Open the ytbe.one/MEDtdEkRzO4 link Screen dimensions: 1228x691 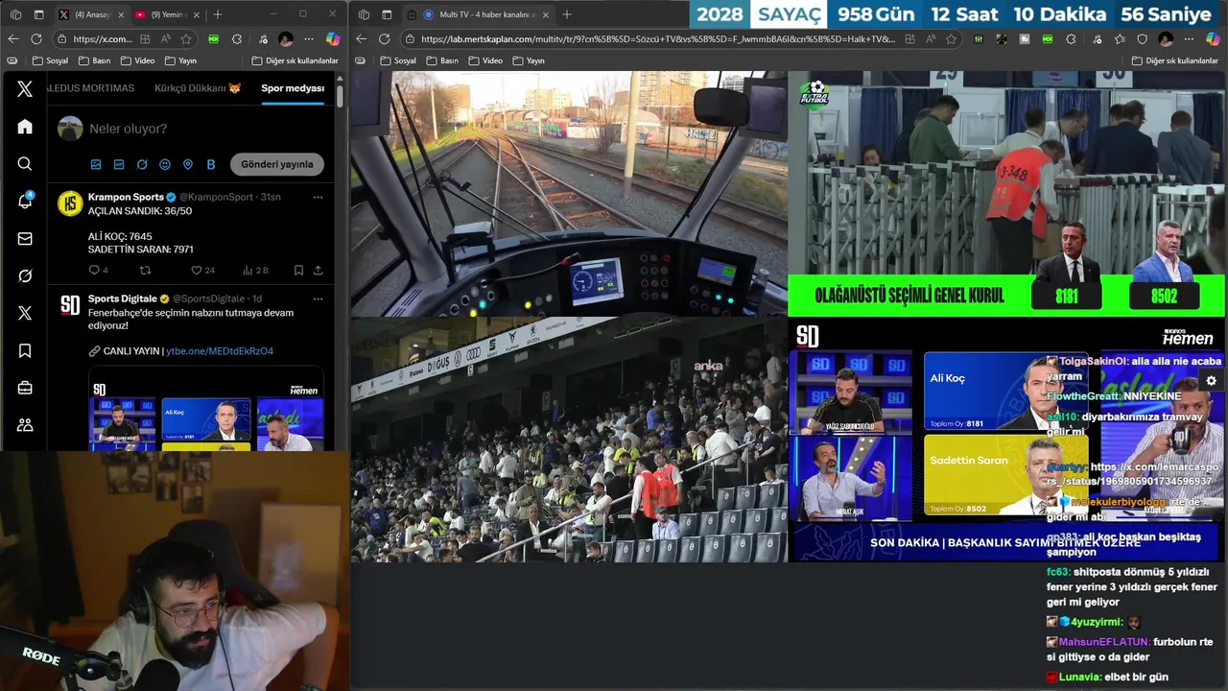220,351
